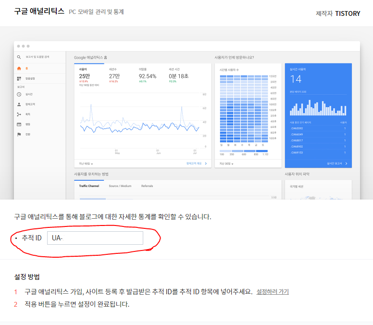Click the 추적 ID input field
Screen dimensions: 373x325
95,238
